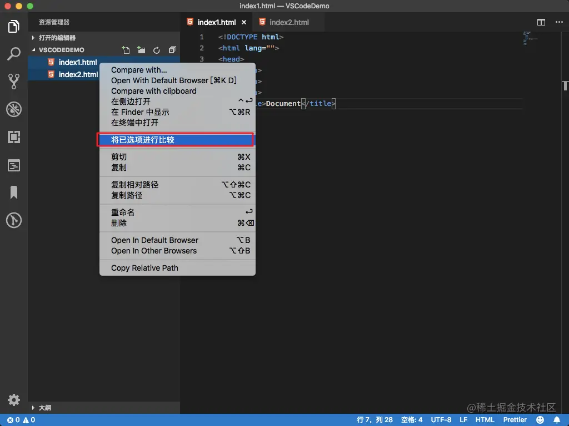Screen dimensions: 569x426
Task: Collapse all folders in explorer
Action: click(172, 50)
